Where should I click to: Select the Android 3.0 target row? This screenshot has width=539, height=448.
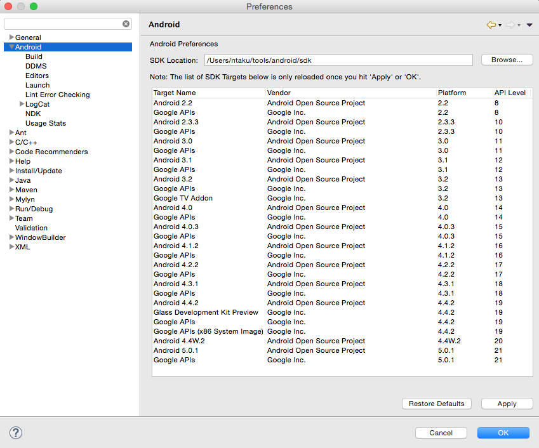point(342,141)
